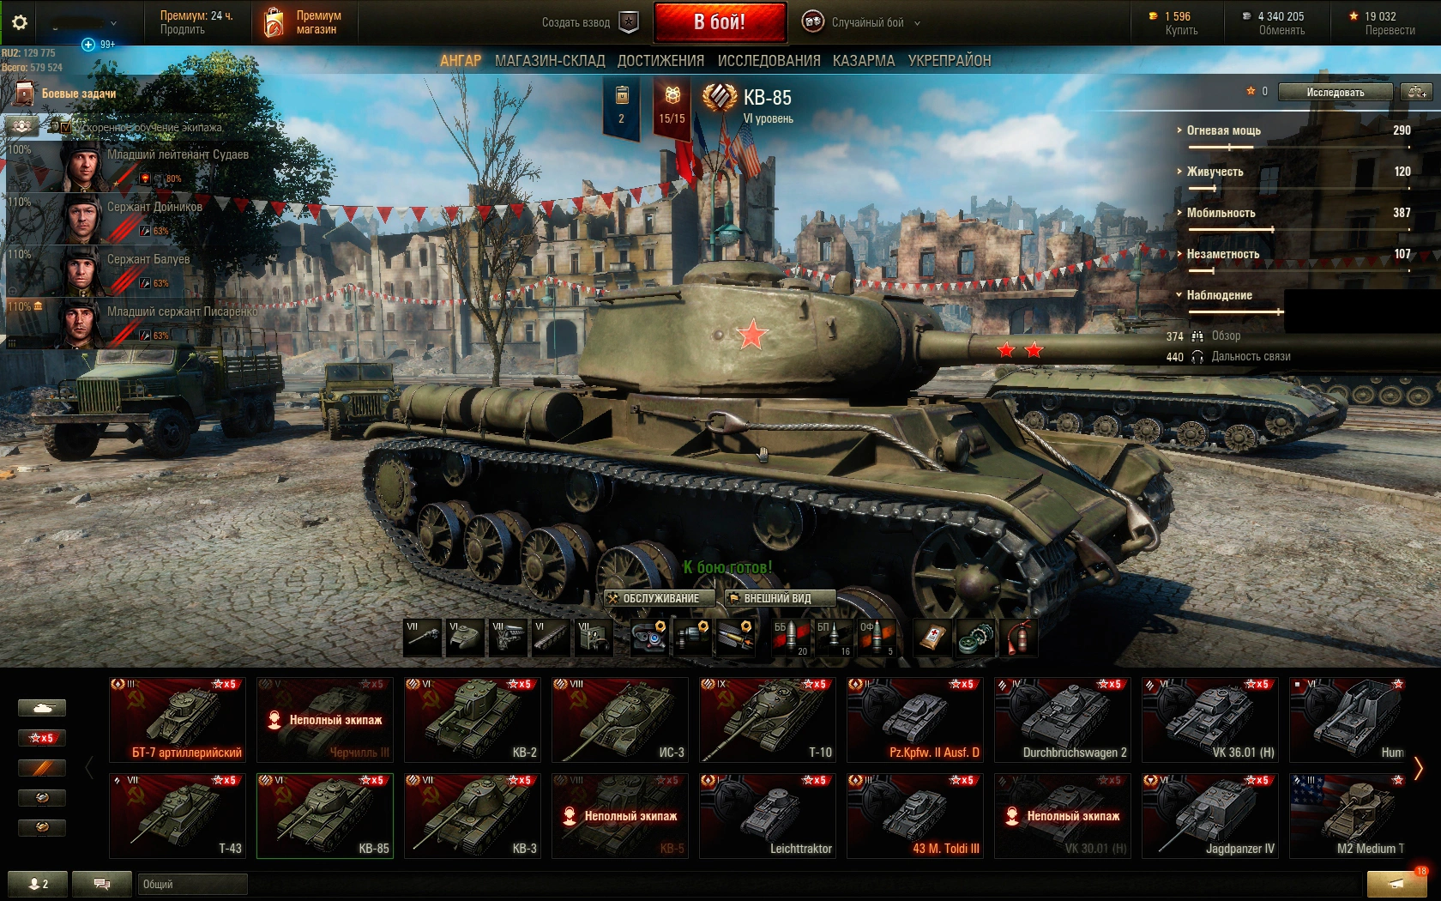Start the battle with В бой! button
The width and height of the screenshot is (1441, 901).
pos(720,22)
